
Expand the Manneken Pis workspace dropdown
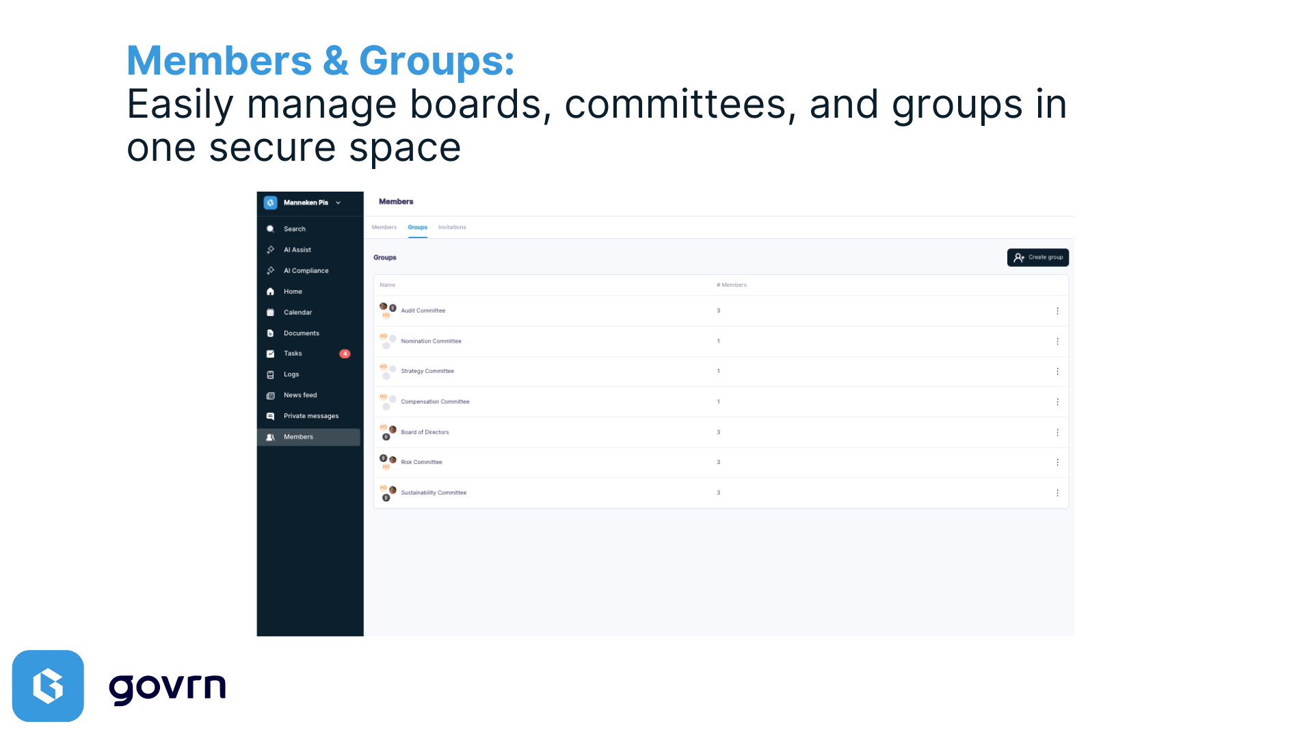pos(338,203)
